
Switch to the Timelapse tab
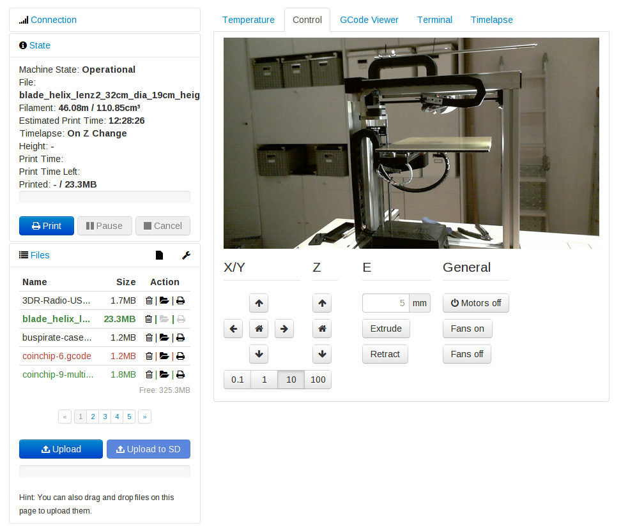(491, 20)
